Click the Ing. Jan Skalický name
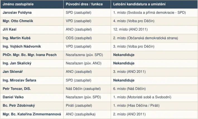The image size is (198, 119). 17,63
